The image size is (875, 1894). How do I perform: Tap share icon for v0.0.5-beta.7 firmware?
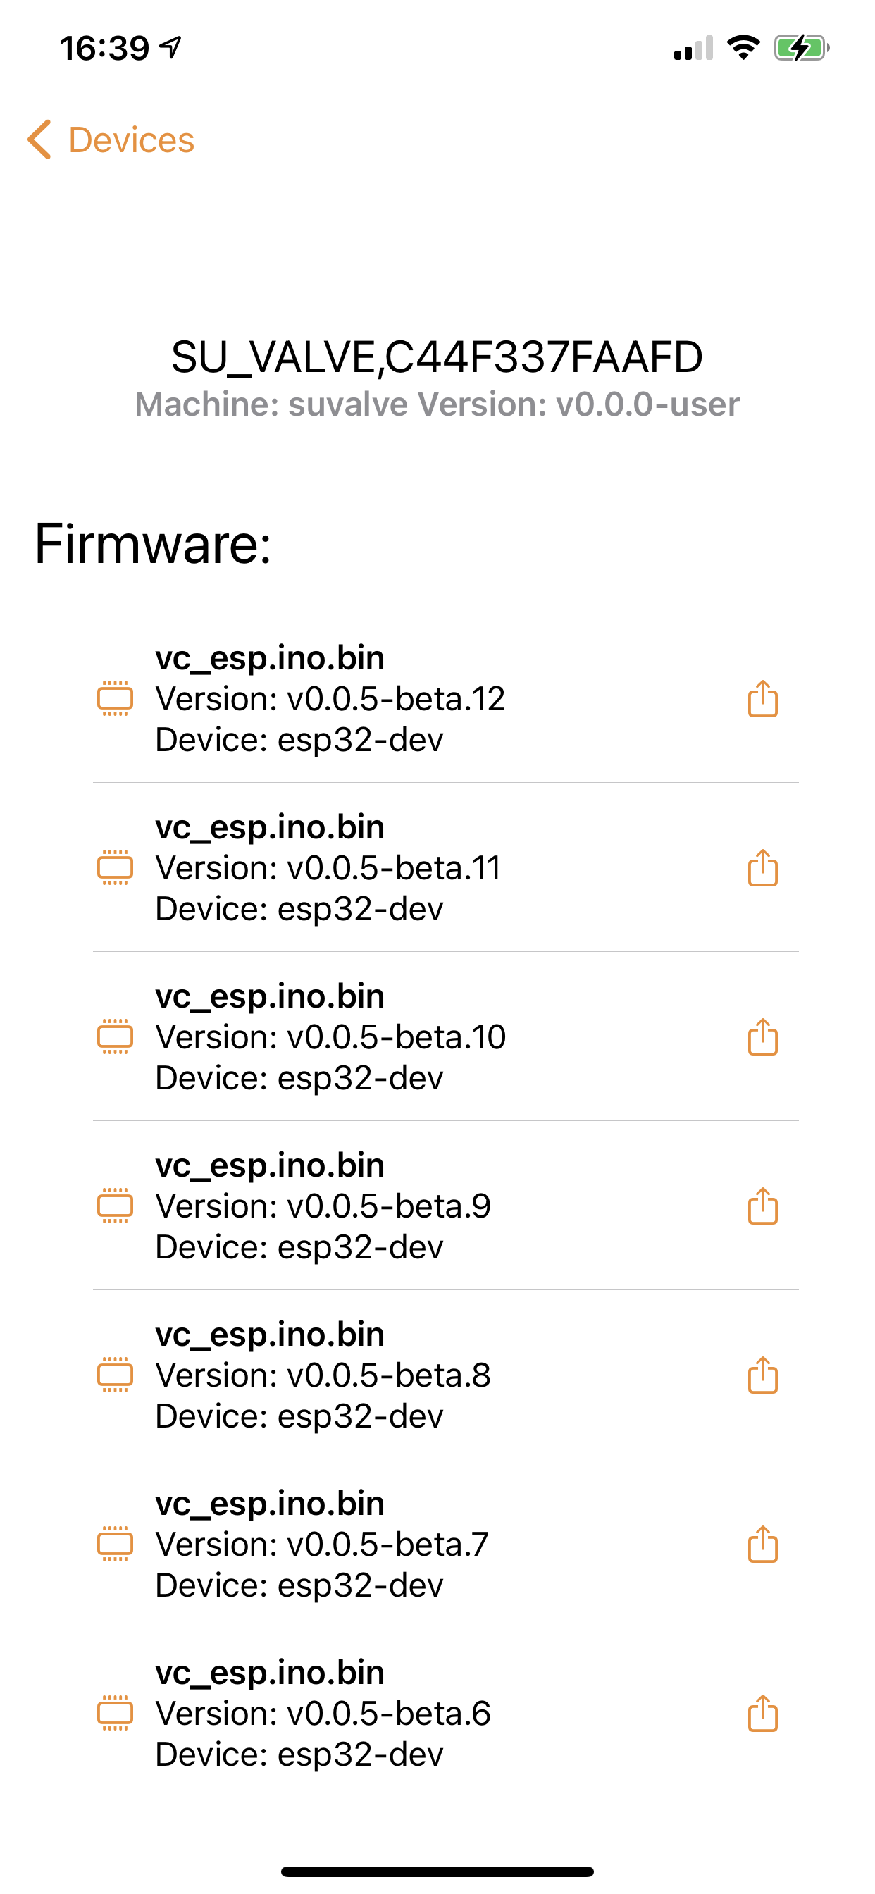(762, 1544)
